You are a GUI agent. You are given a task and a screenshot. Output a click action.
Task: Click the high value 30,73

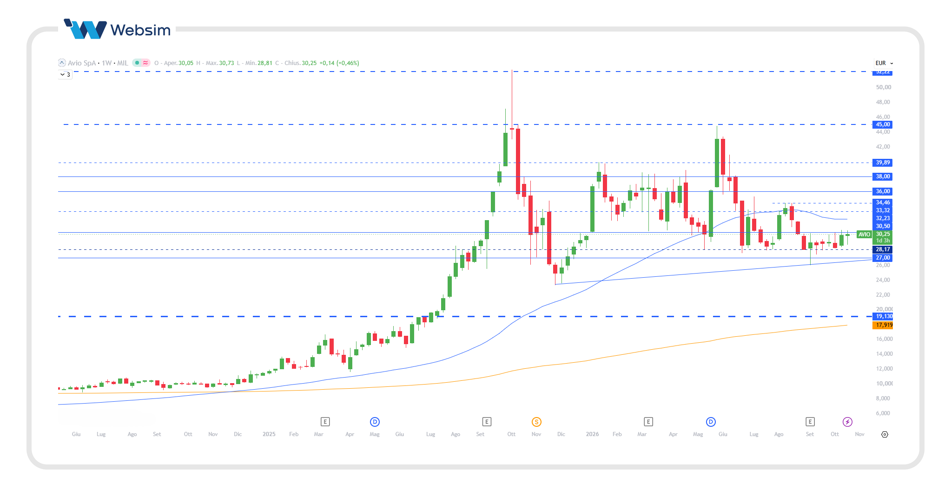click(x=226, y=63)
